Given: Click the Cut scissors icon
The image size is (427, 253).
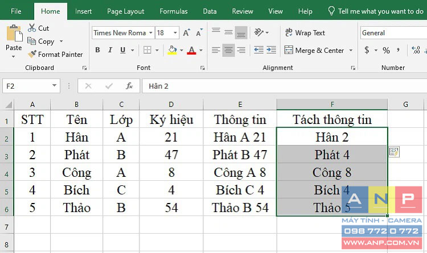Looking at the screenshot, I should [32, 28].
